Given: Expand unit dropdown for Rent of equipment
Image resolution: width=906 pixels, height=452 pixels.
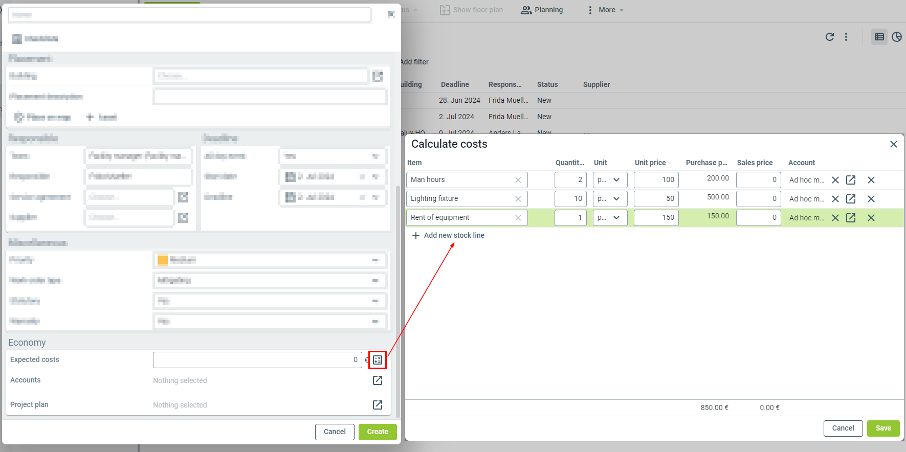Looking at the screenshot, I should click(610, 218).
